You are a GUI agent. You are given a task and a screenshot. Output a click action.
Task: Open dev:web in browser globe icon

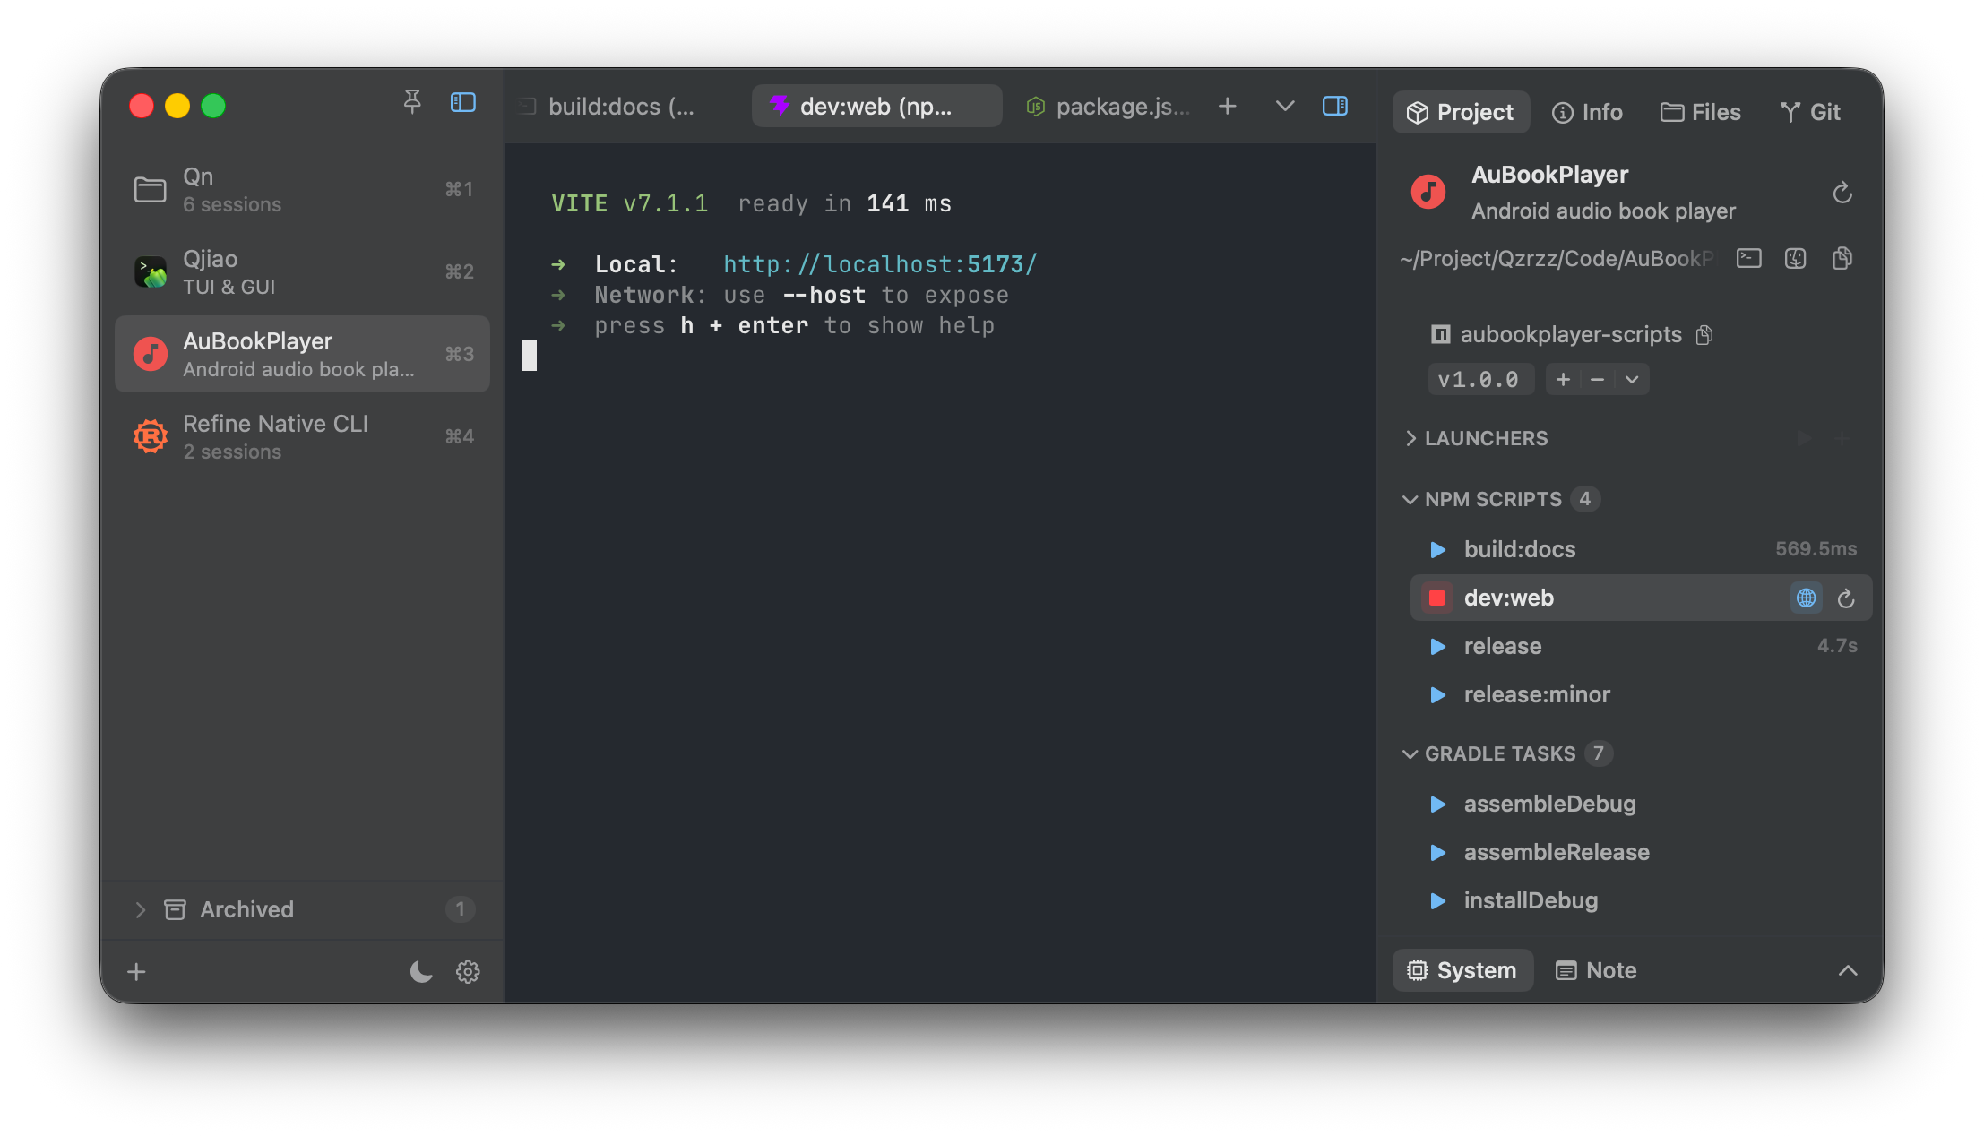point(1807,598)
